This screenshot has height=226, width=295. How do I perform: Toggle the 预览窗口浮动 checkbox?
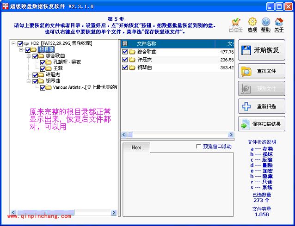(199, 147)
